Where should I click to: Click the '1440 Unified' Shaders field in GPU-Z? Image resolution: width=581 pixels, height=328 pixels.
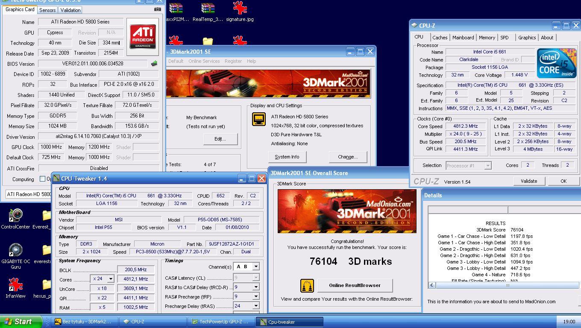[62, 95]
